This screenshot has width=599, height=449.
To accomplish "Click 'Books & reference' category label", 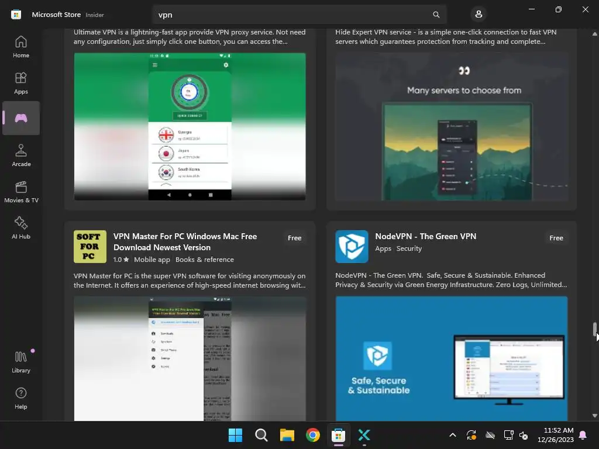I will tap(204, 259).
